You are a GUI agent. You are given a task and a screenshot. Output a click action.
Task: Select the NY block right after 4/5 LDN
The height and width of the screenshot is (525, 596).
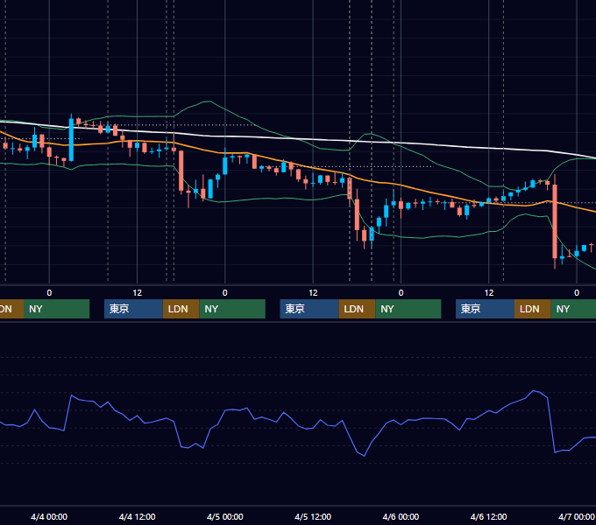(408, 309)
